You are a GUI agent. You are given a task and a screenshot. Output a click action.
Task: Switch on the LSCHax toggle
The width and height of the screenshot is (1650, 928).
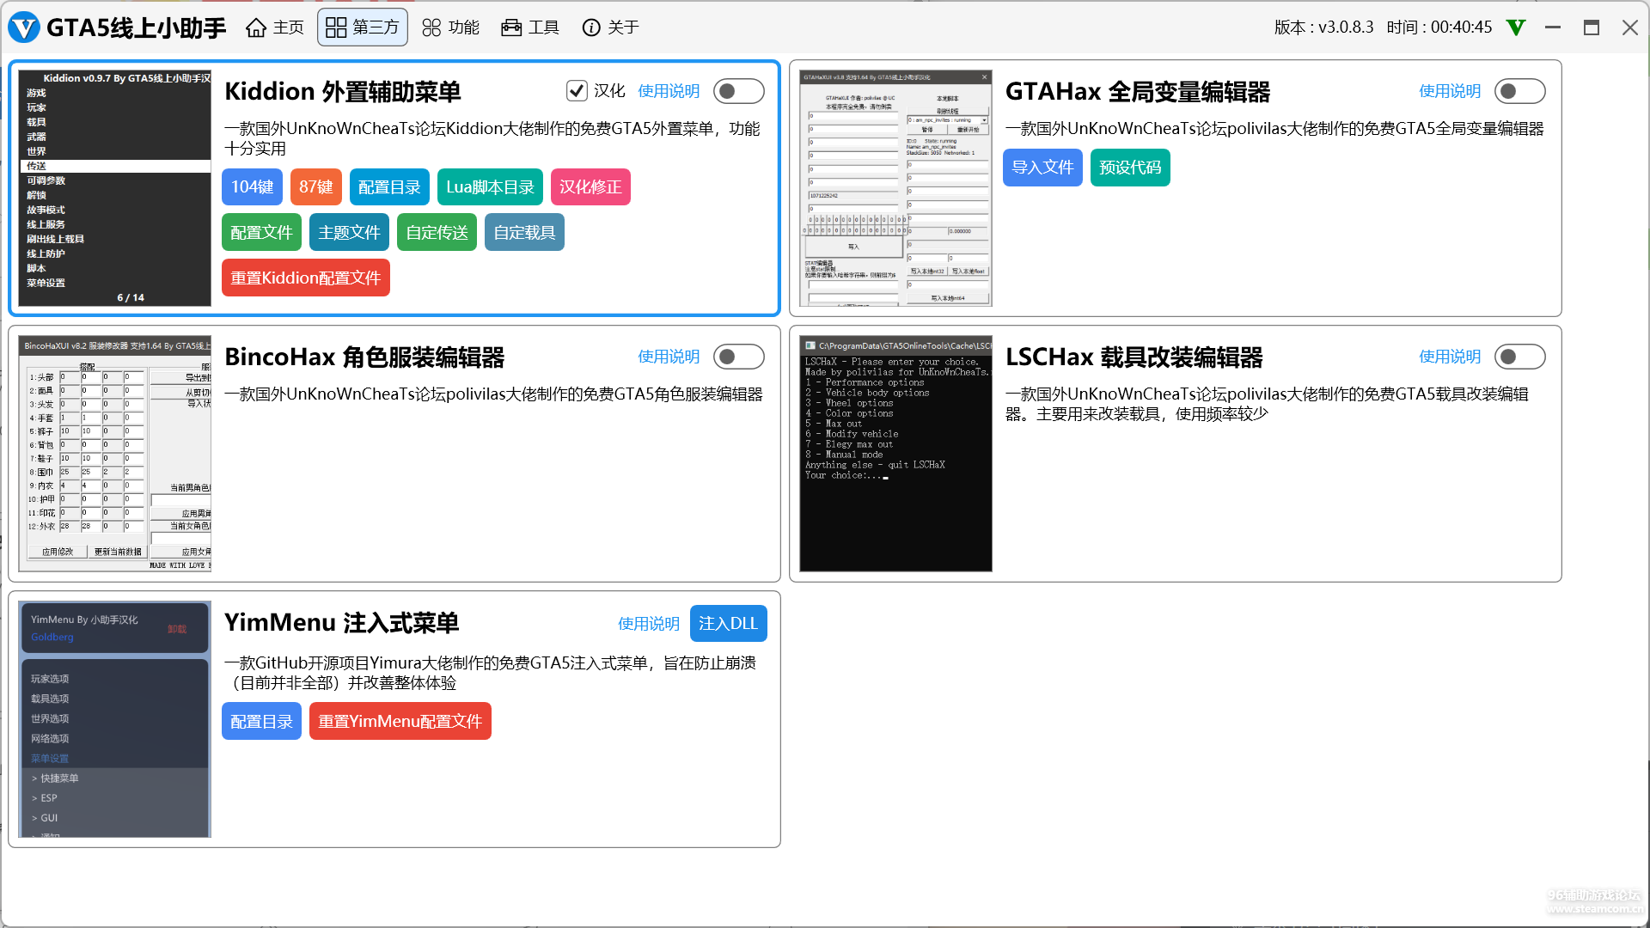pyautogui.click(x=1519, y=357)
